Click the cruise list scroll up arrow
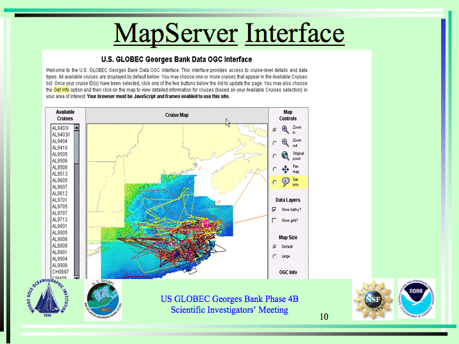Image resolution: width=459 pixels, height=344 pixels. pos(76,127)
